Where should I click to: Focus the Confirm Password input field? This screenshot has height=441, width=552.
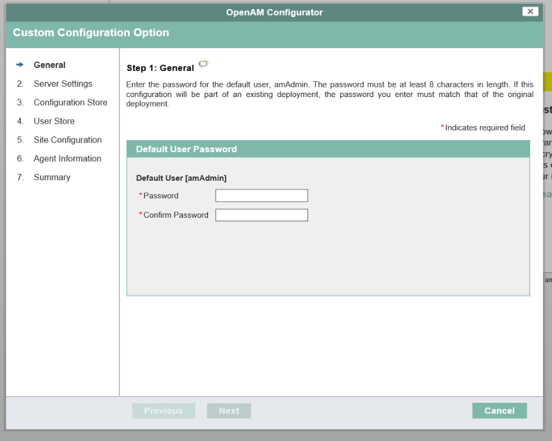click(x=261, y=215)
